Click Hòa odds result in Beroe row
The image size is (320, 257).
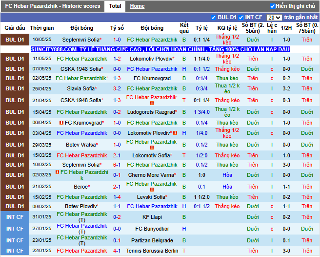227,187
